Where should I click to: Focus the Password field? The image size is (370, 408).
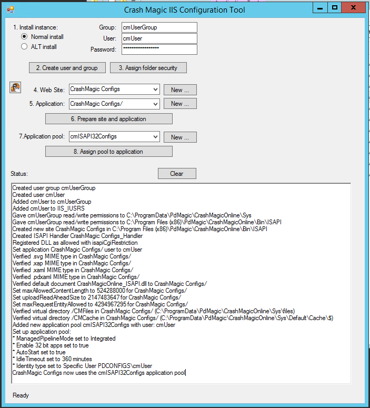pyautogui.click(x=159, y=49)
